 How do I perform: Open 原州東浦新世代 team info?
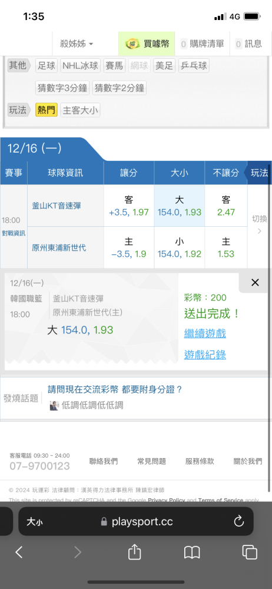(x=59, y=248)
